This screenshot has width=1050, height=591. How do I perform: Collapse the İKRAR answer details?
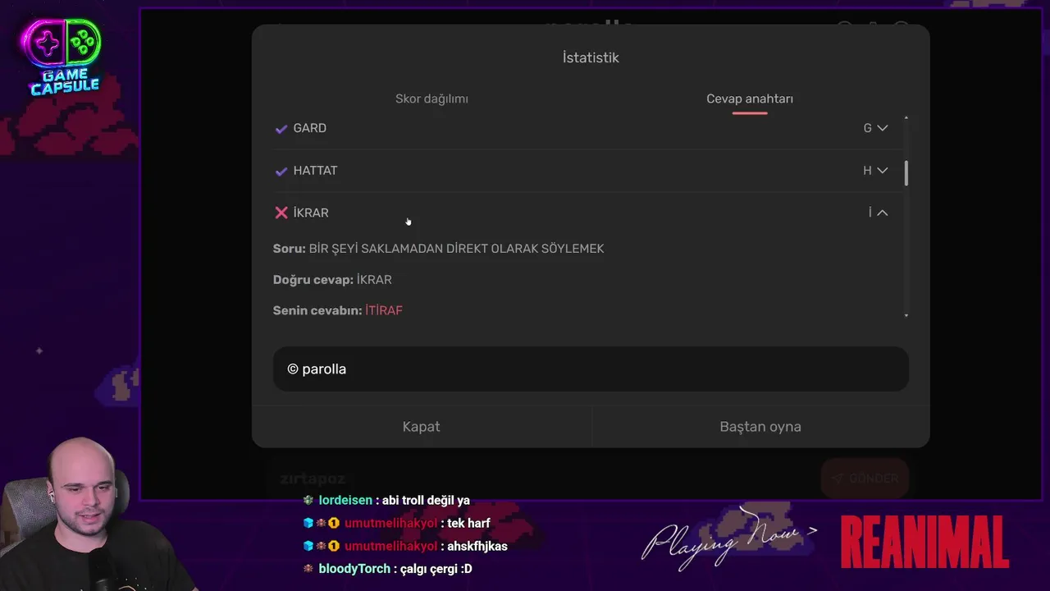click(883, 213)
